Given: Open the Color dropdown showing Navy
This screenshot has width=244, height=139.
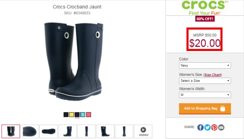Looking at the screenshot, I should click(x=205, y=65).
